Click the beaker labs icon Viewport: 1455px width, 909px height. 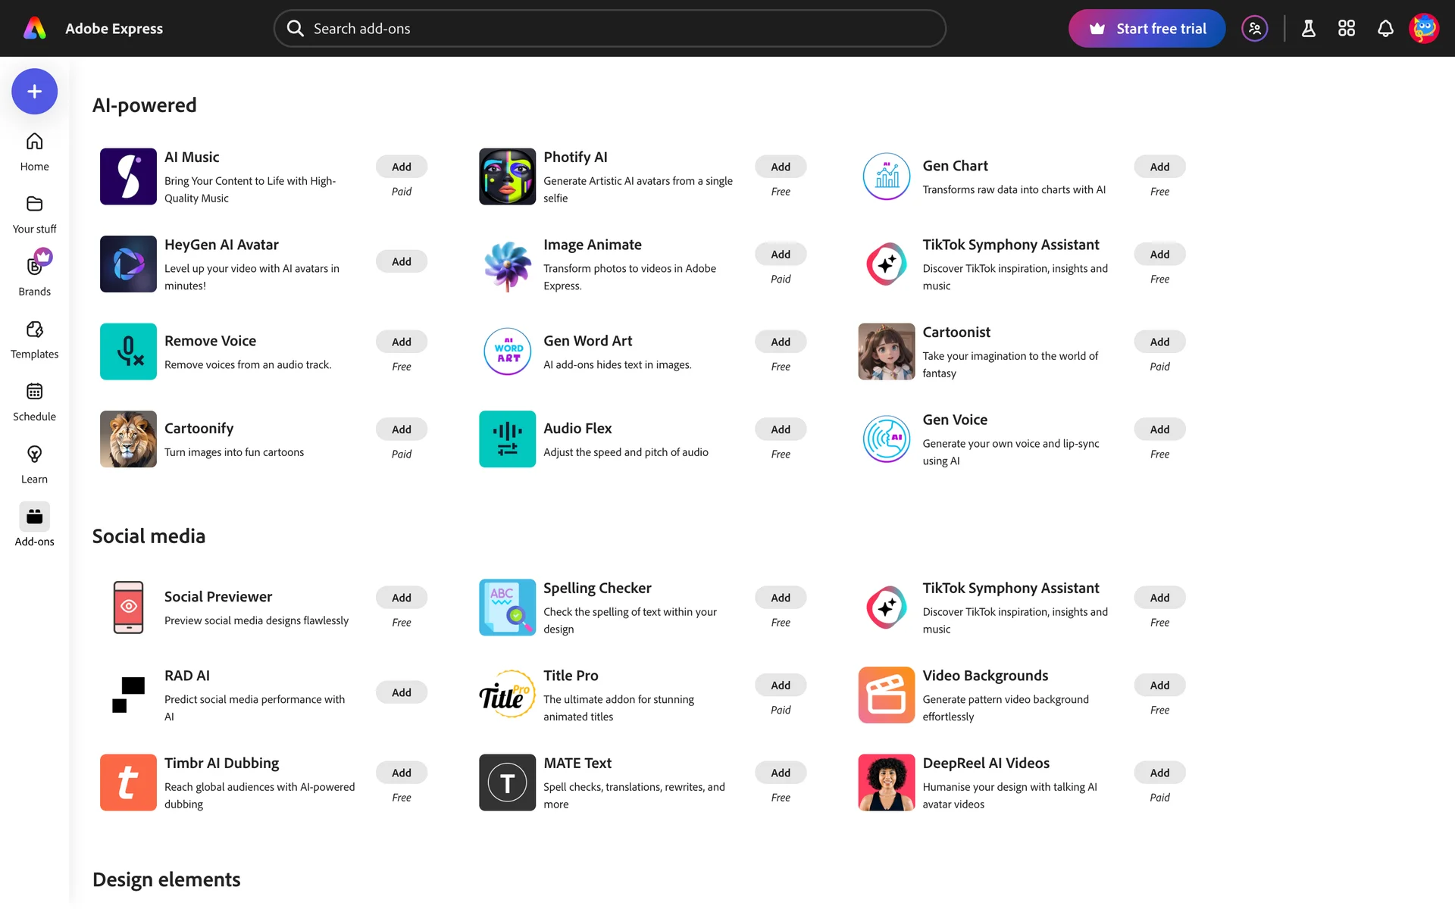click(1308, 29)
